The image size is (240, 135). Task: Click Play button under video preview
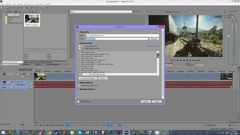click(x=181, y=60)
